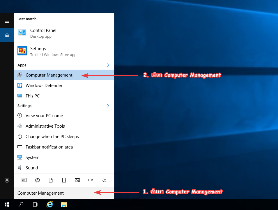Open Windows Defender from results
This screenshot has width=278, height=210.
(x=64, y=86)
